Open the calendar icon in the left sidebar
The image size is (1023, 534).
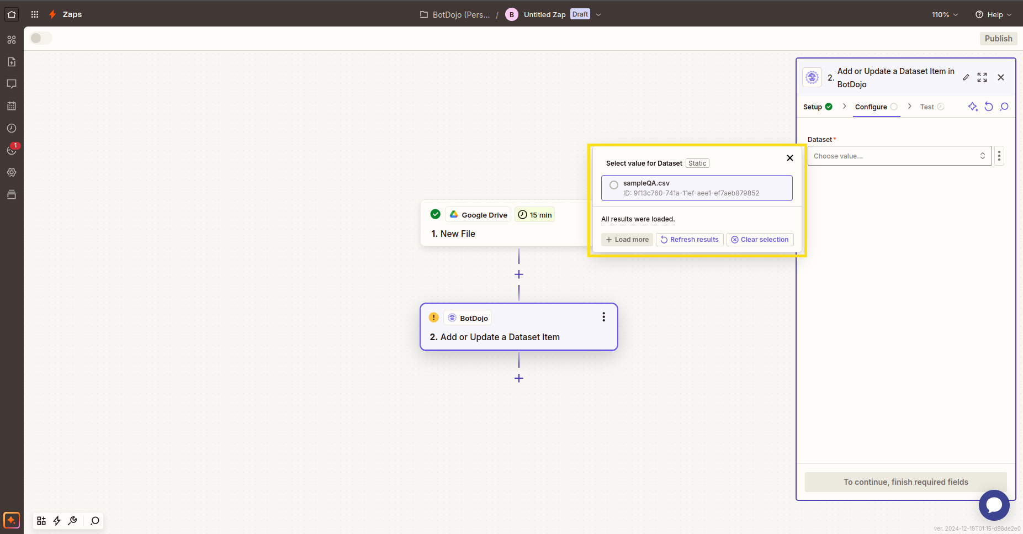pos(12,106)
